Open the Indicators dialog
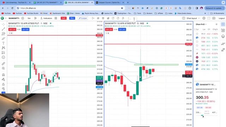 click(46, 18)
